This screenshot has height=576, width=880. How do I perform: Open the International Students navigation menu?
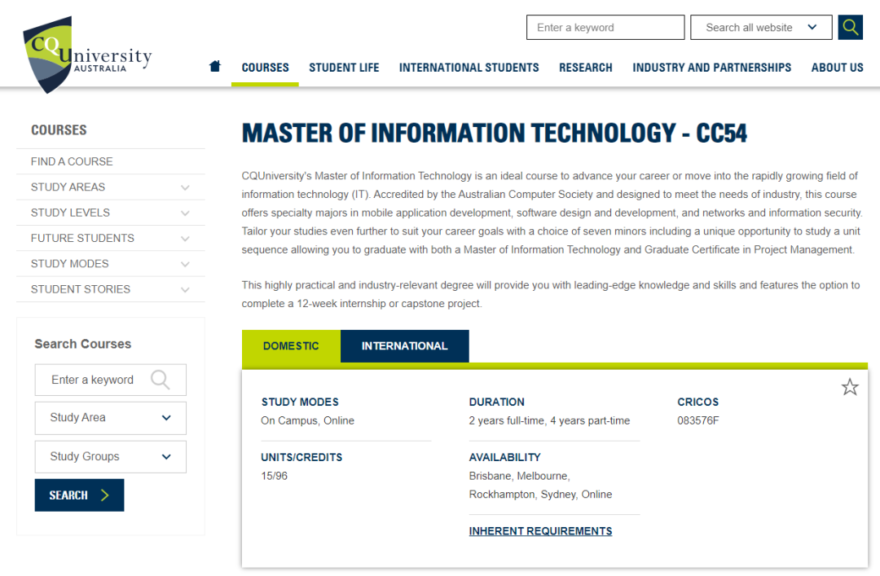tap(469, 68)
